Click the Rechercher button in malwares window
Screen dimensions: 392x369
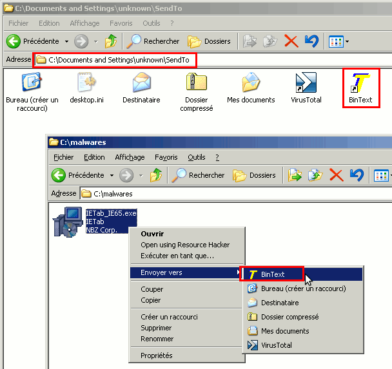click(199, 175)
